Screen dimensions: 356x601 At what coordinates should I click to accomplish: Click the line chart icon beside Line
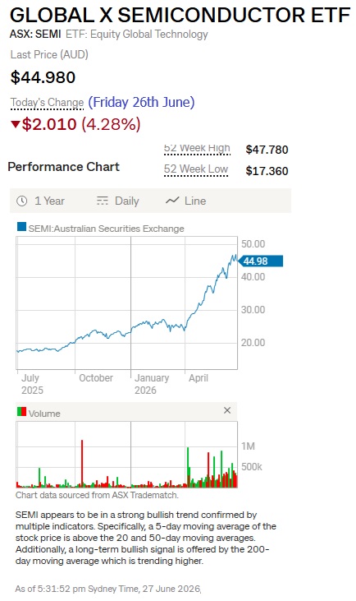tap(172, 201)
